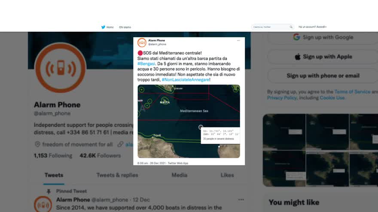Open the #NonLasciateleAnnegare hashtag link
The image size is (378, 212).
pyautogui.click(x=186, y=80)
